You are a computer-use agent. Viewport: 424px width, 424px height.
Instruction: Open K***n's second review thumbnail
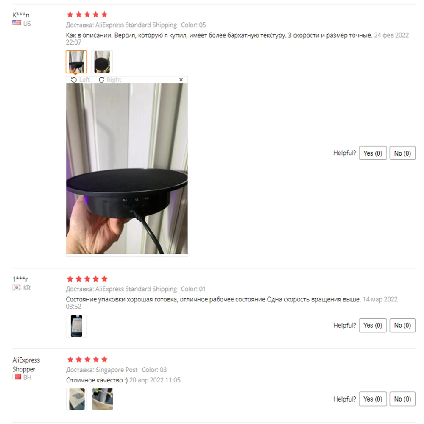click(x=102, y=61)
